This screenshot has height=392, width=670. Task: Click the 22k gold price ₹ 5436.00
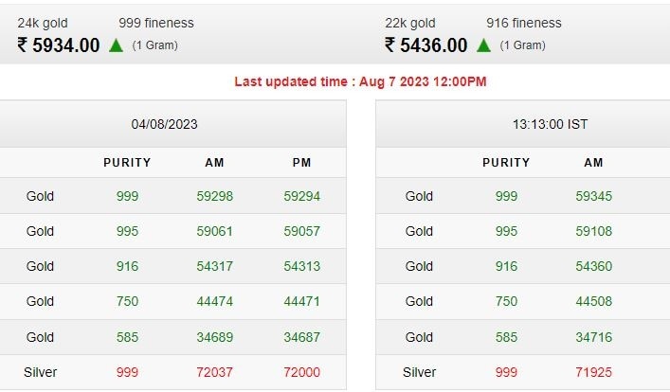click(x=426, y=45)
